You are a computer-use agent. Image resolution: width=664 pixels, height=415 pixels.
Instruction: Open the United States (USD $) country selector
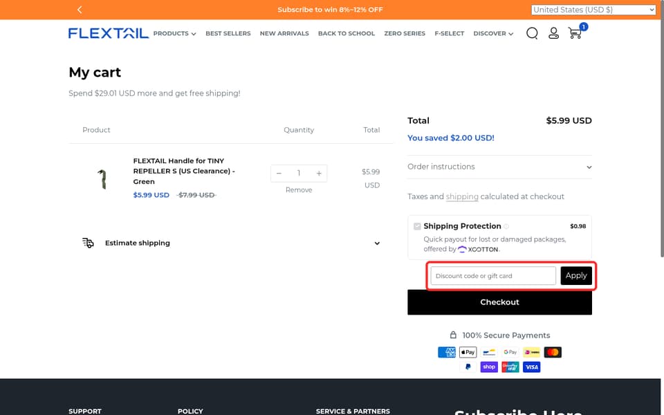point(593,10)
